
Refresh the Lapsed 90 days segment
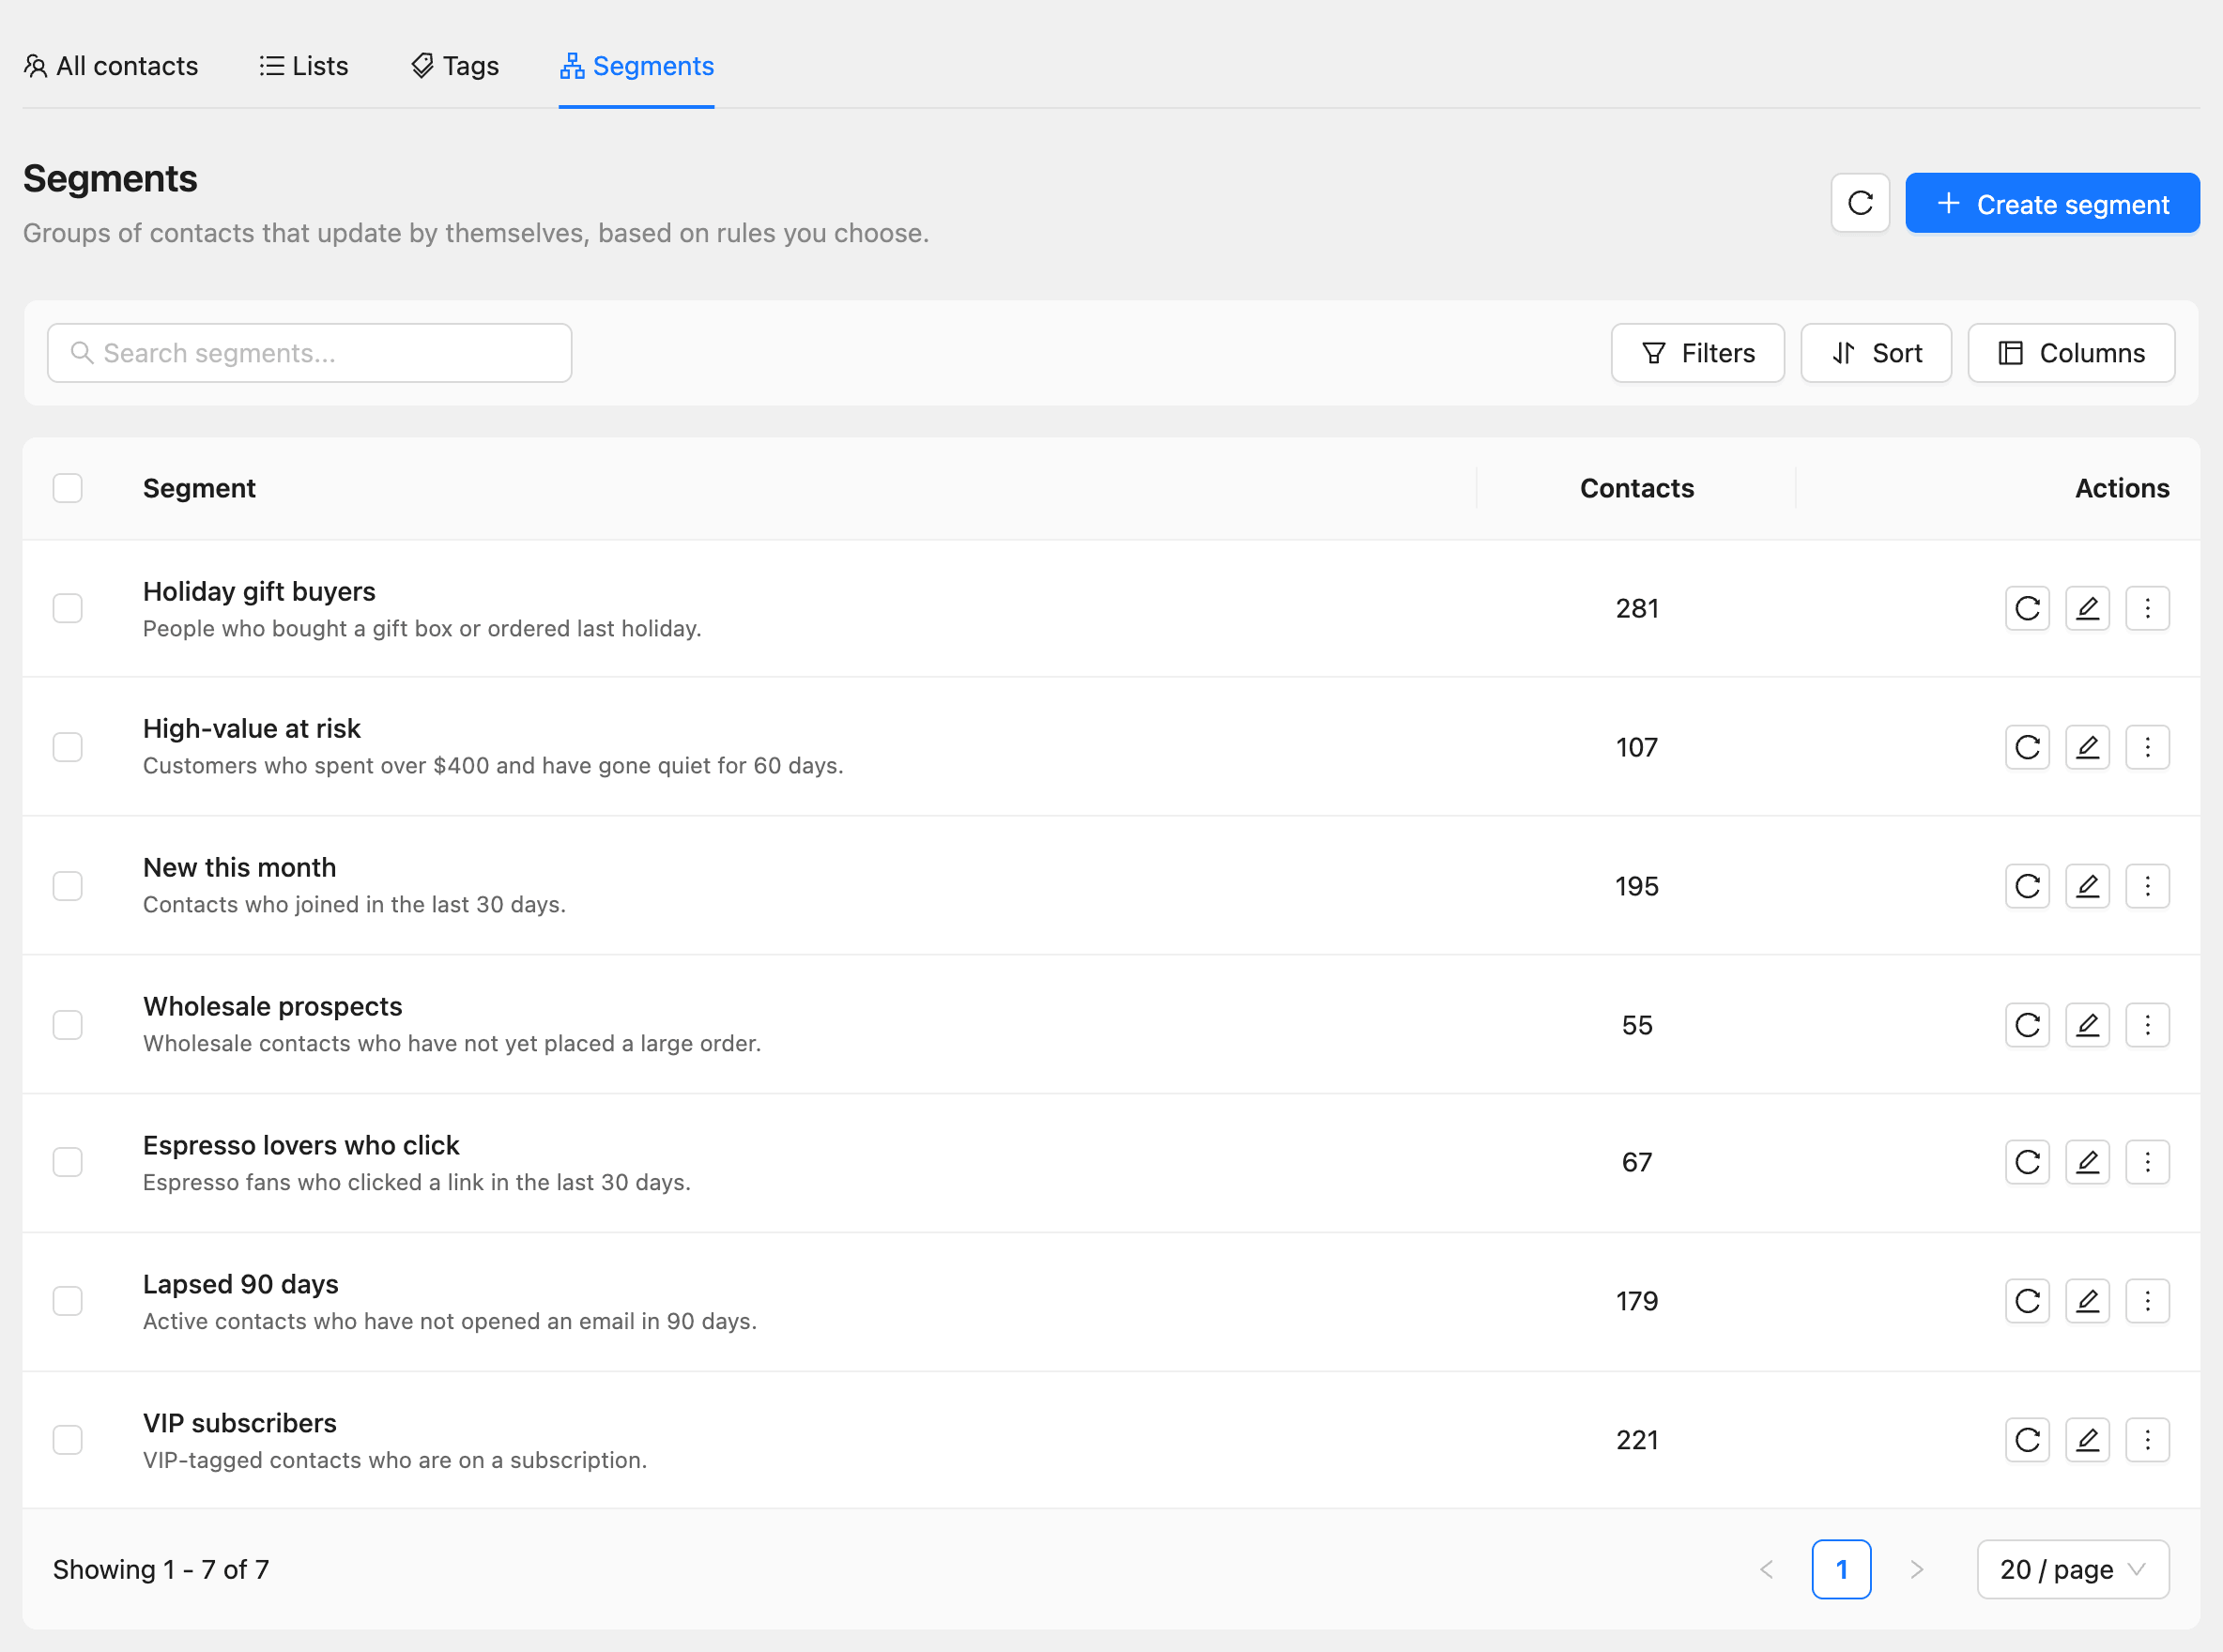click(2026, 1301)
